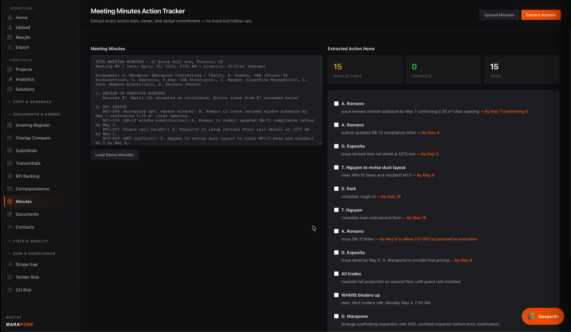The image size is (571, 332).
Task: Click the Solutions icon in sidebar
Action: pyautogui.click(x=10, y=89)
